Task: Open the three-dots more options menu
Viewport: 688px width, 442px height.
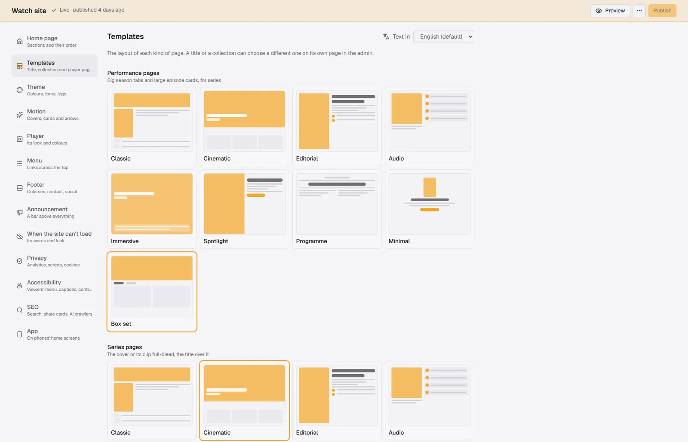Action: 639,11
